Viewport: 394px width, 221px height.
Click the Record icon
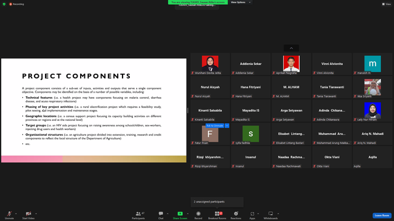click(198, 214)
